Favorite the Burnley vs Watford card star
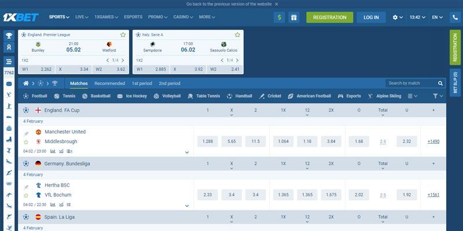The width and height of the screenshot is (463, 231). coord(123,35)
